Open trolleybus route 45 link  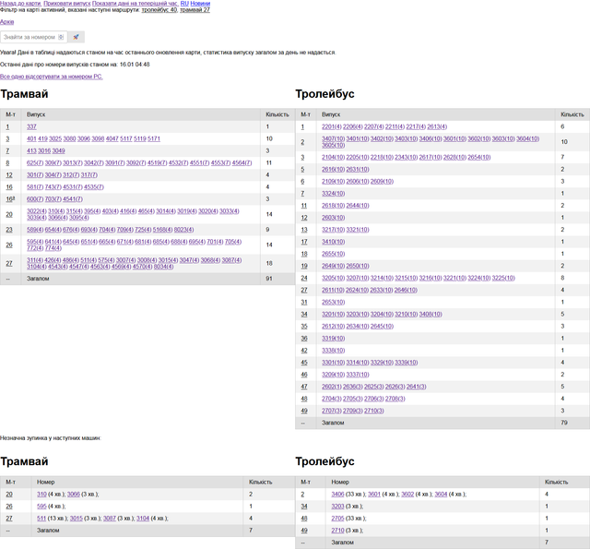point(304,363)
